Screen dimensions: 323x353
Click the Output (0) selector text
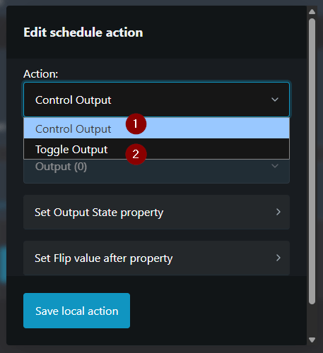pyautogui.click(x=61, y=167)
